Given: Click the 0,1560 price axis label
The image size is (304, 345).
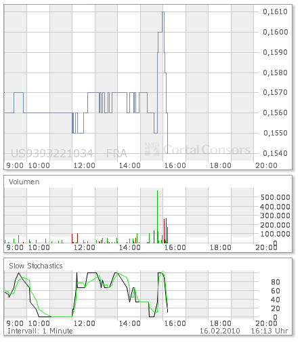Looking at the screenshot, I should (x=275, y=113).
